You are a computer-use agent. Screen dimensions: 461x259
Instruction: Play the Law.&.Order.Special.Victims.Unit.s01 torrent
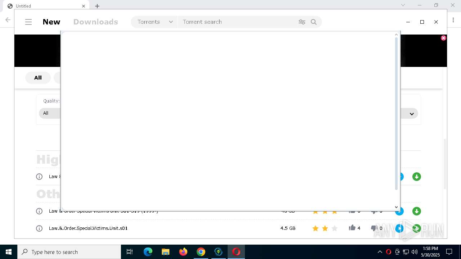click(399, 228)
